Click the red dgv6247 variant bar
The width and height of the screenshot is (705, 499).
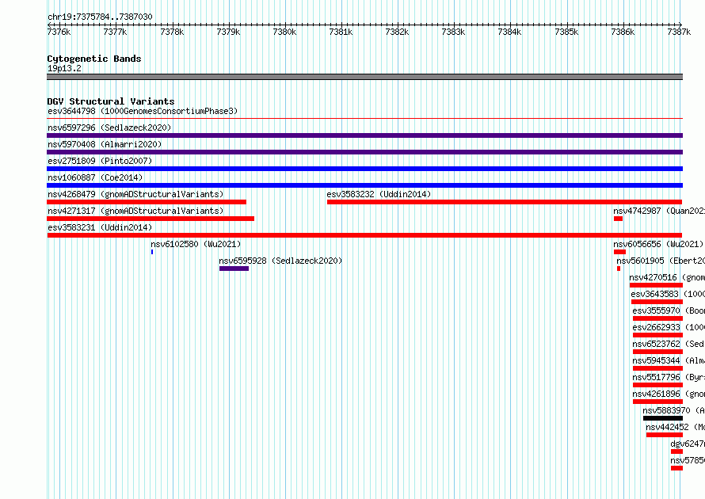tap(676, 451)
